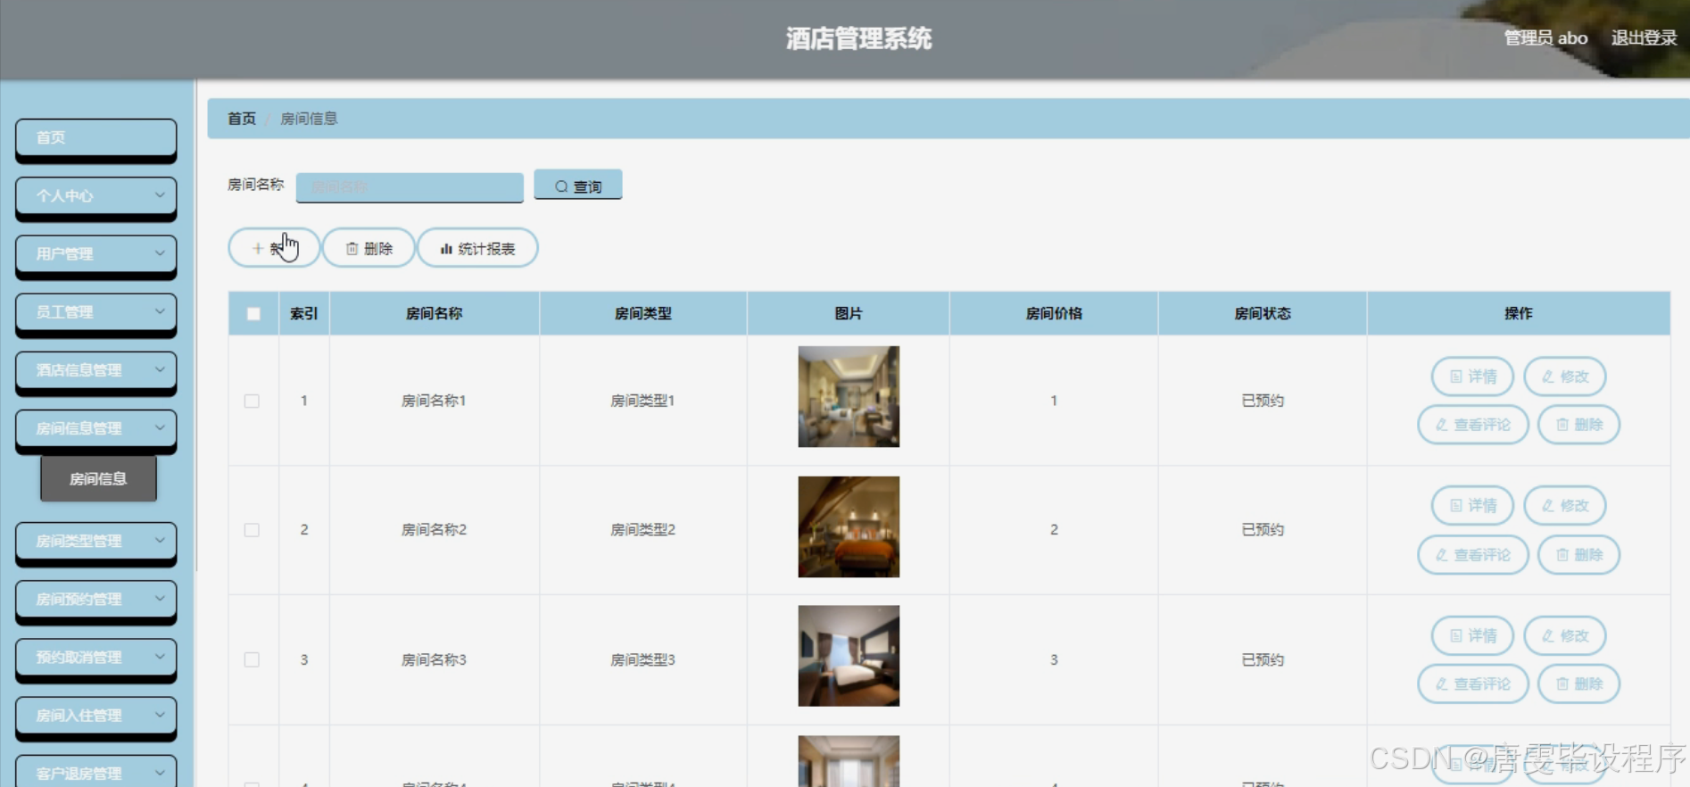Click the 酒店管理系统 title
This screenshot has width=1690, height=787.
pyautogui.click(x=858, y=38)
